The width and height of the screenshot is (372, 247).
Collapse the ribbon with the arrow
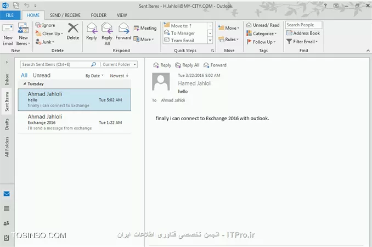coord(368,50)
